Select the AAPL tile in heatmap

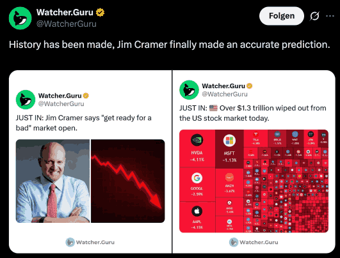197,217
